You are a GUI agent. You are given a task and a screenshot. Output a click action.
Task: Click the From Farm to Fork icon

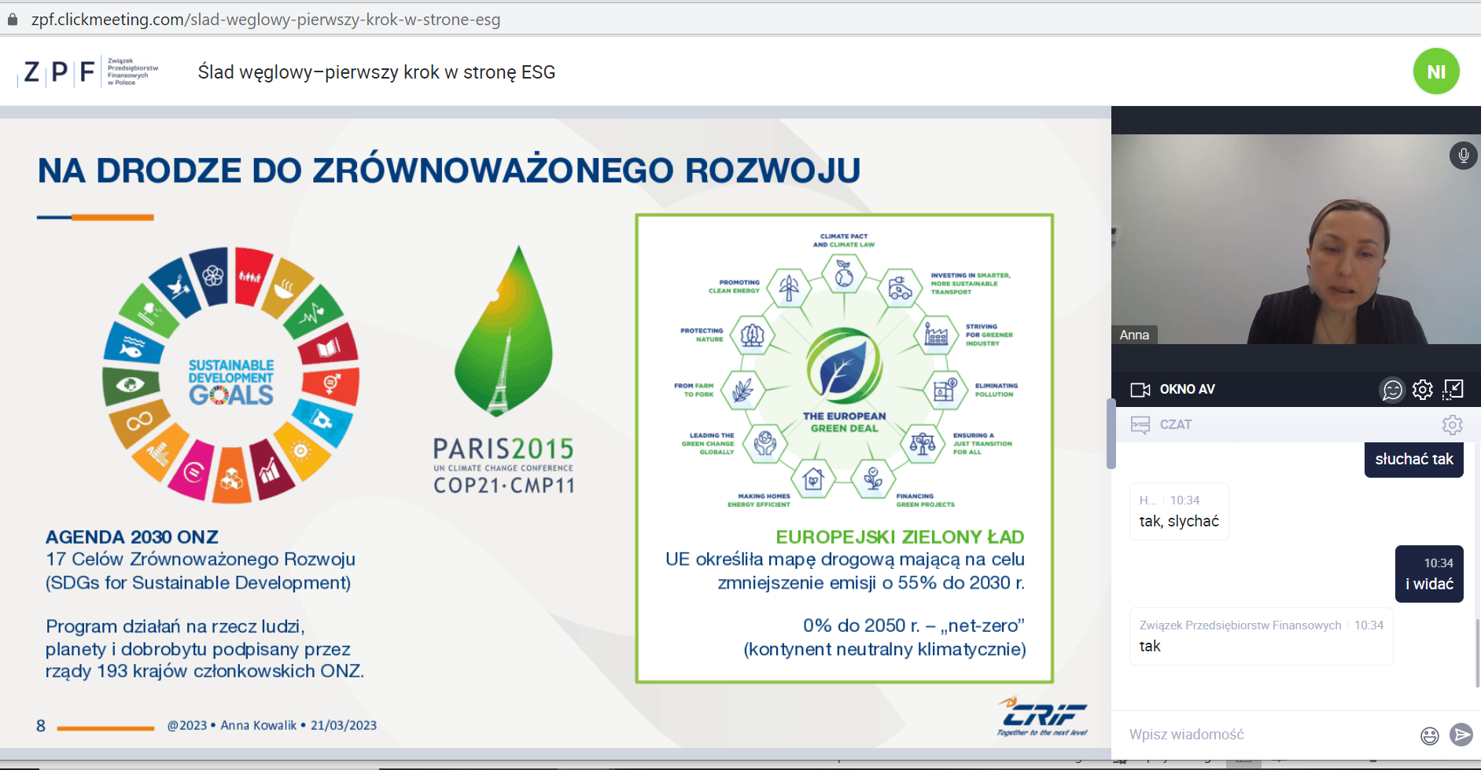(x=742, y=390)
